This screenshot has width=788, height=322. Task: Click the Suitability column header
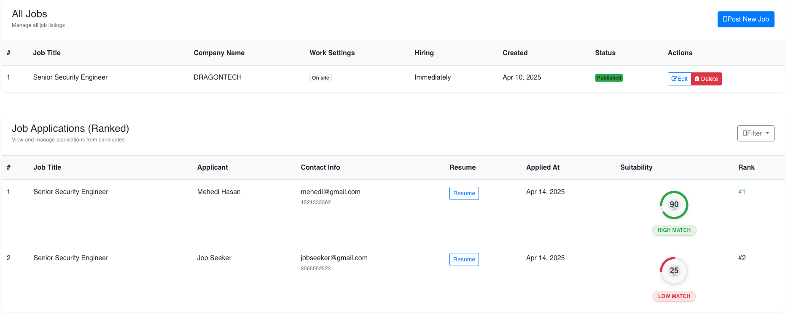click(636, 168)
